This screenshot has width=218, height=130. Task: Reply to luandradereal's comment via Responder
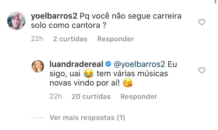[139, 97]
